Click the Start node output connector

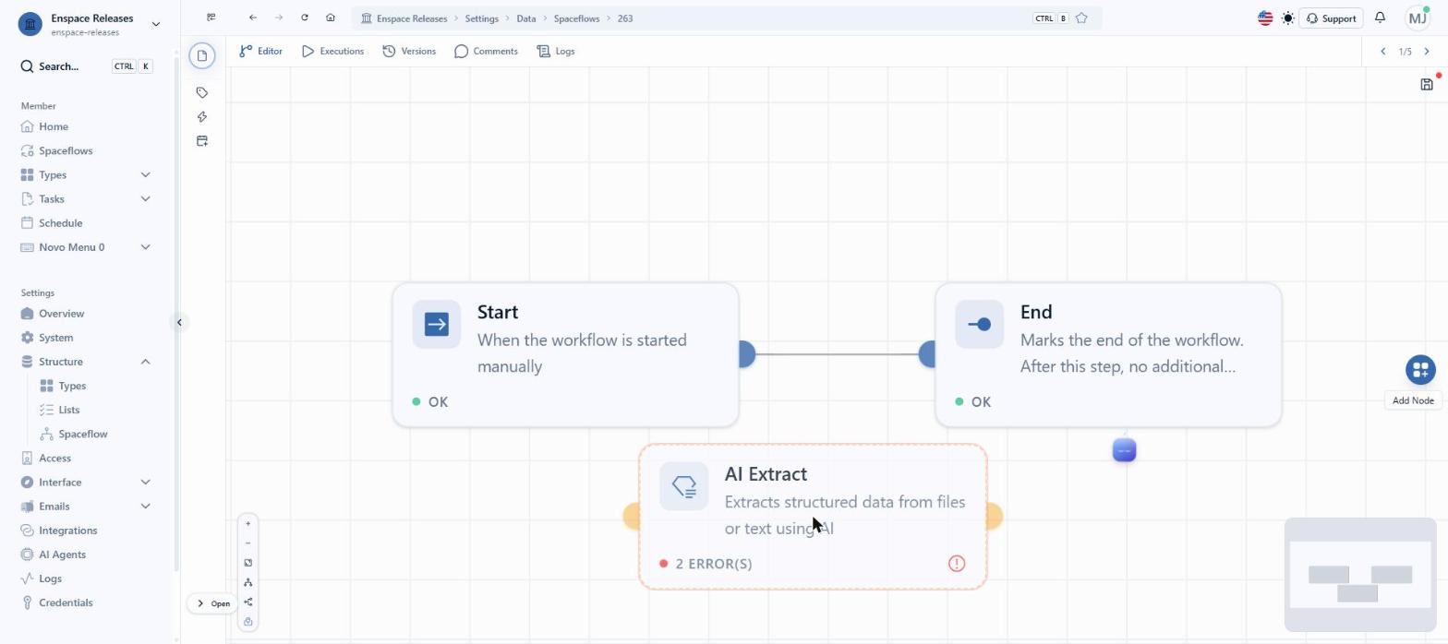[x=746, y=354]
